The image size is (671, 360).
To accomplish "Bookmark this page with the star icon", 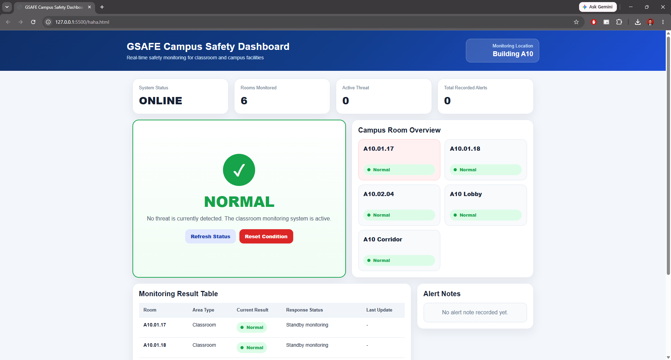I will pyautogui.click(x=576, y=22).
